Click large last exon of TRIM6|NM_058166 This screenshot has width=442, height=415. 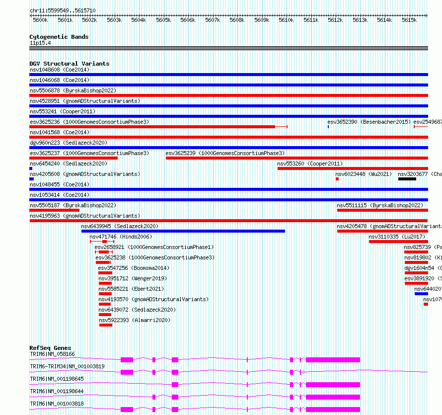point(333,360)
